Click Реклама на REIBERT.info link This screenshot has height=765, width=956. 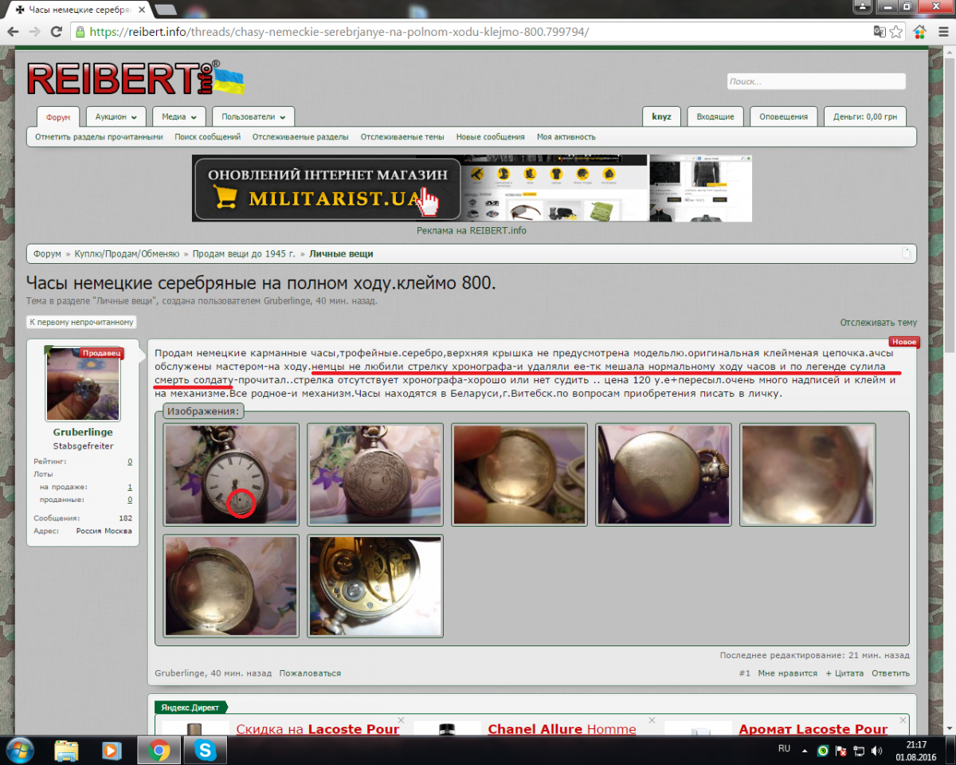click(472, 230)
